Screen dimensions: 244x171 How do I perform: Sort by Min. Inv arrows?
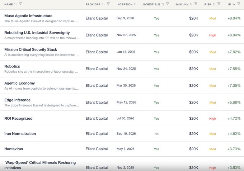coord(191,4)
